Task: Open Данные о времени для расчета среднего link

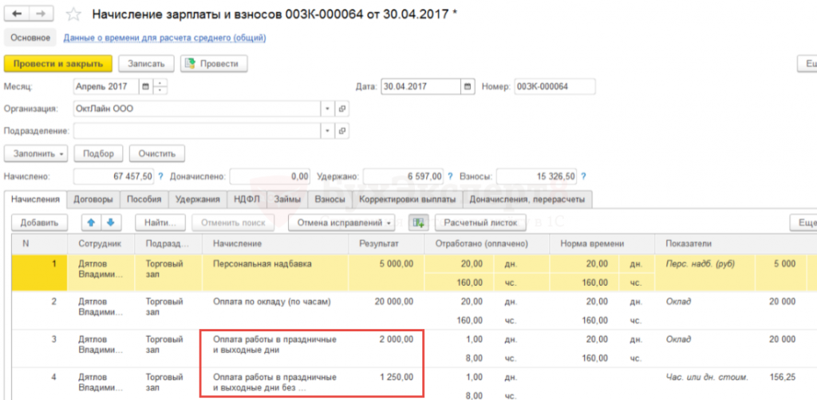Action: (x=164, y=38)
